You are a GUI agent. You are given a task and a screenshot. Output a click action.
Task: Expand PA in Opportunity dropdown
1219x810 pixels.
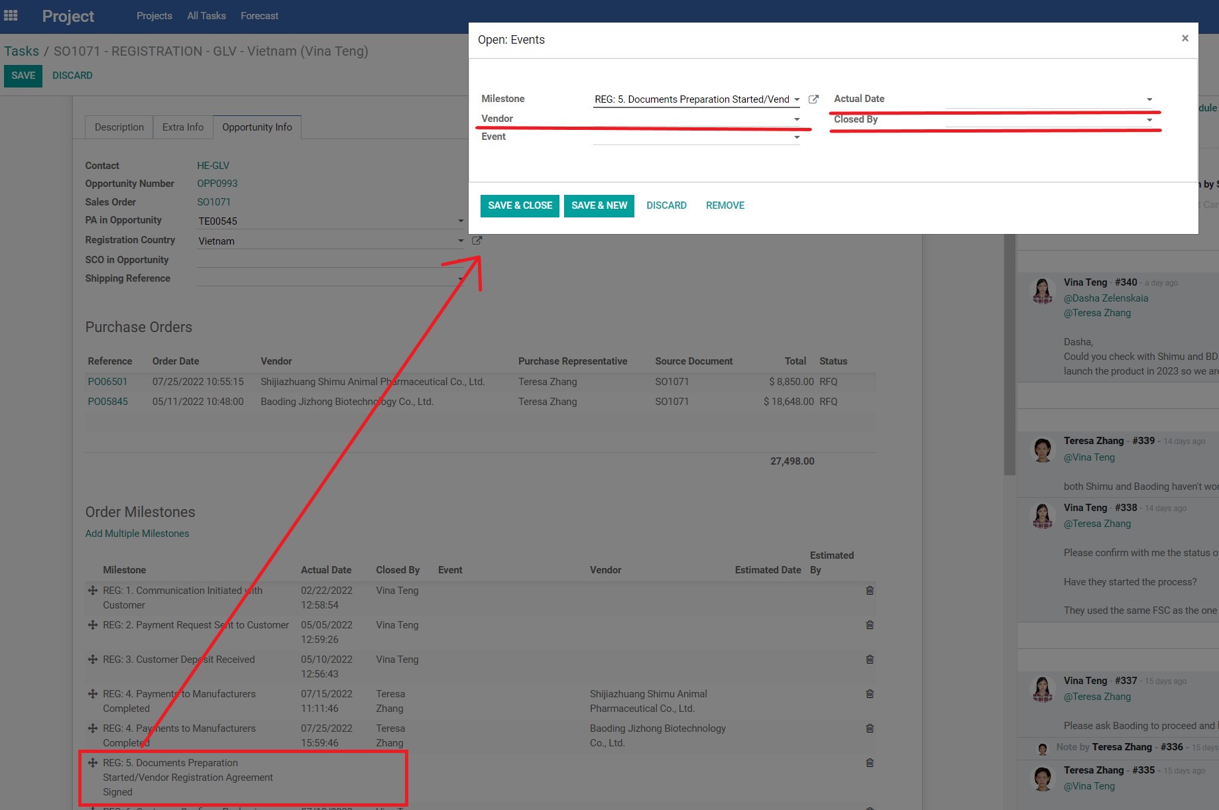tap(461, 221)
